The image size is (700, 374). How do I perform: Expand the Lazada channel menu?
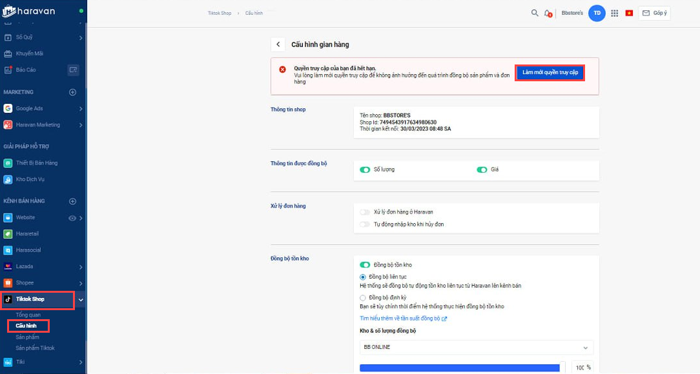[x=80, y=267]
